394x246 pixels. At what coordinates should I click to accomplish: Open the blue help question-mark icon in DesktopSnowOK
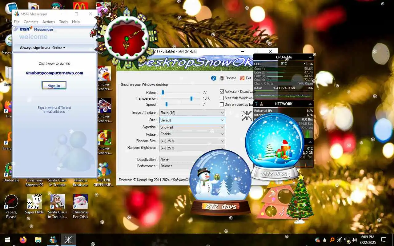click(214, 78)
